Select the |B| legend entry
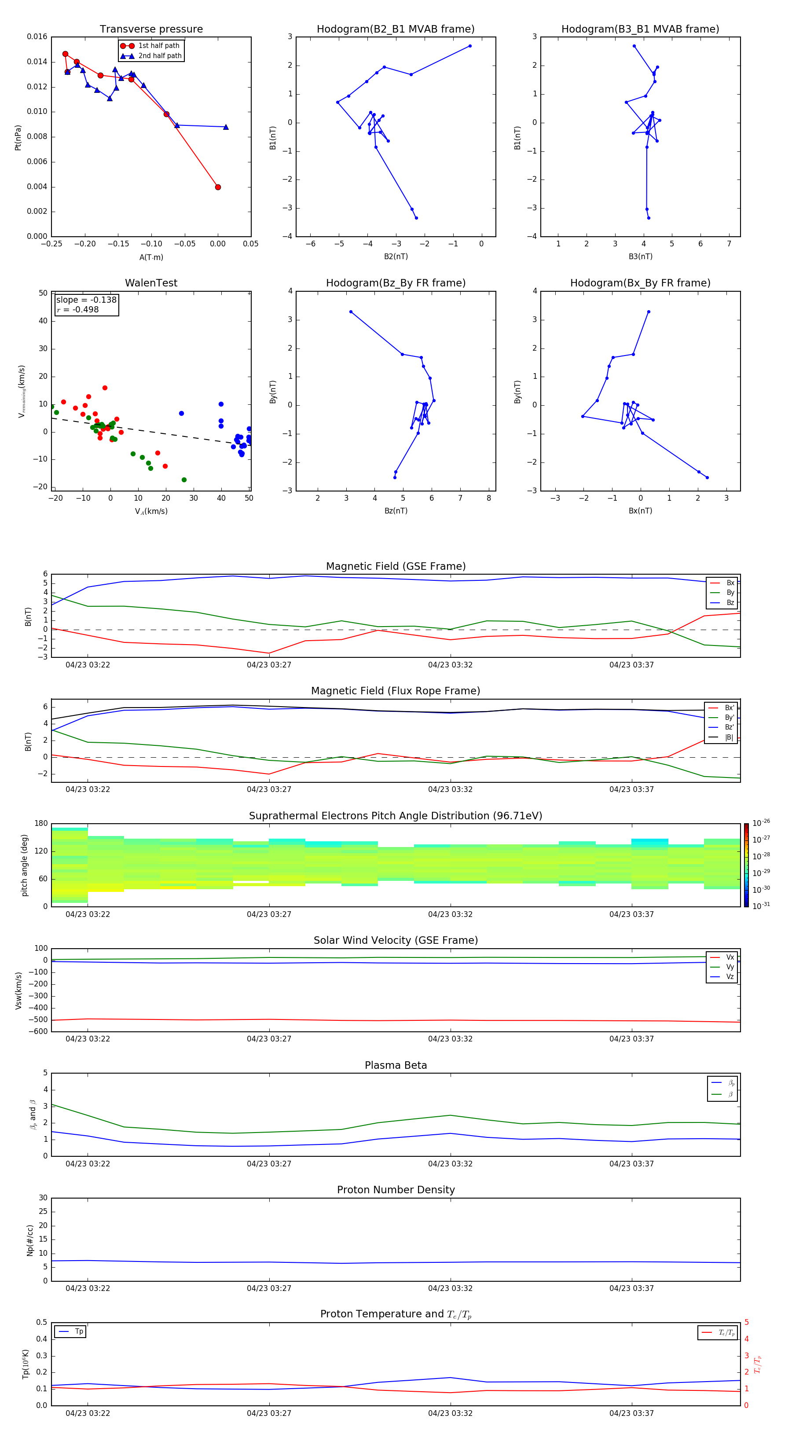The image size is (792, 1452). click(x=722, y=737)
